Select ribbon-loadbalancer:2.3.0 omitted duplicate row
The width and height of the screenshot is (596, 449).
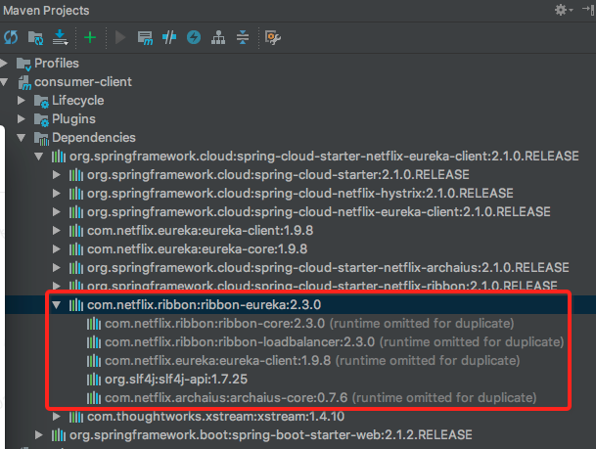[334, 341]
